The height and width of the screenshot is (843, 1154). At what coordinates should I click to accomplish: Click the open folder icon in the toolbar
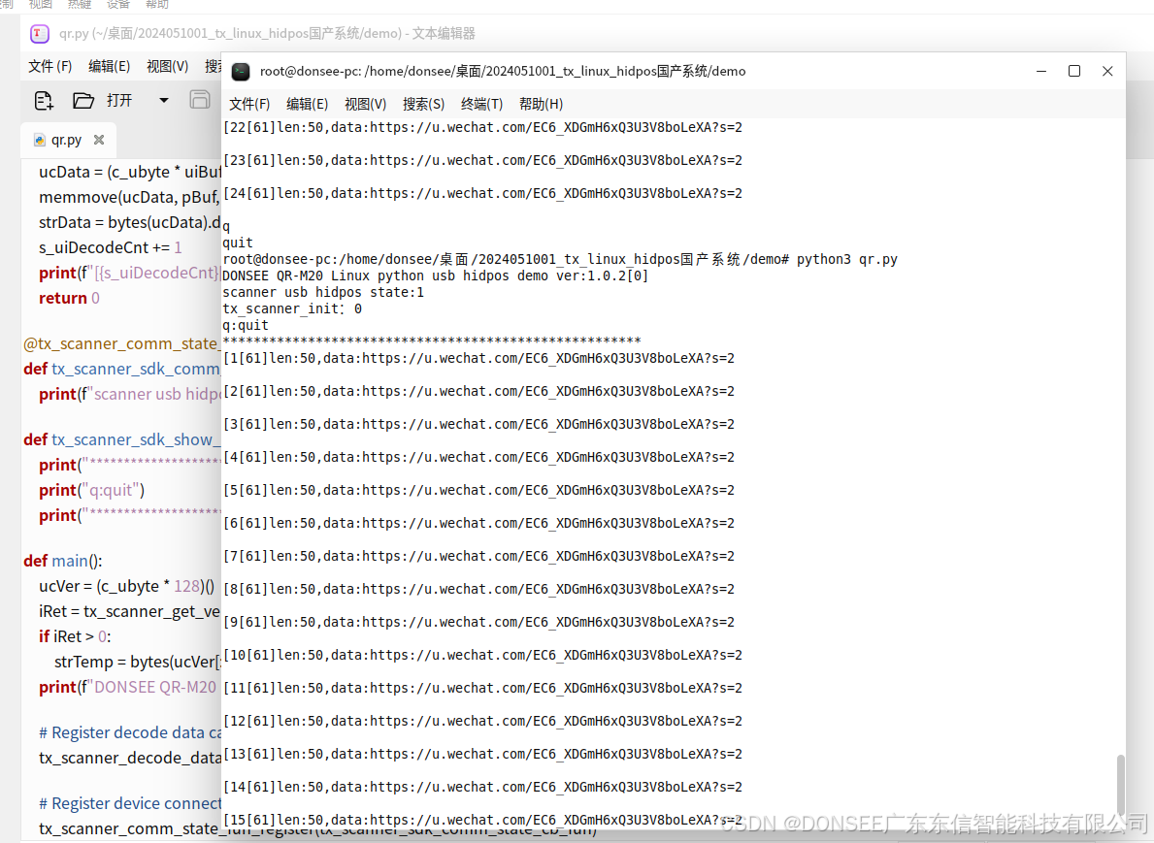click(82, 100)
